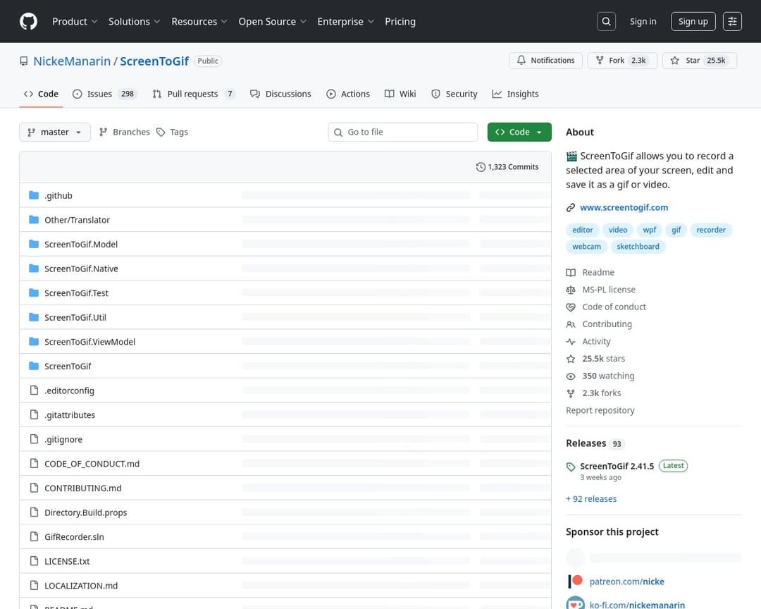761x609 pixels.
Task: Switch to the Pull requests tab
Action: tap(192, 94)
